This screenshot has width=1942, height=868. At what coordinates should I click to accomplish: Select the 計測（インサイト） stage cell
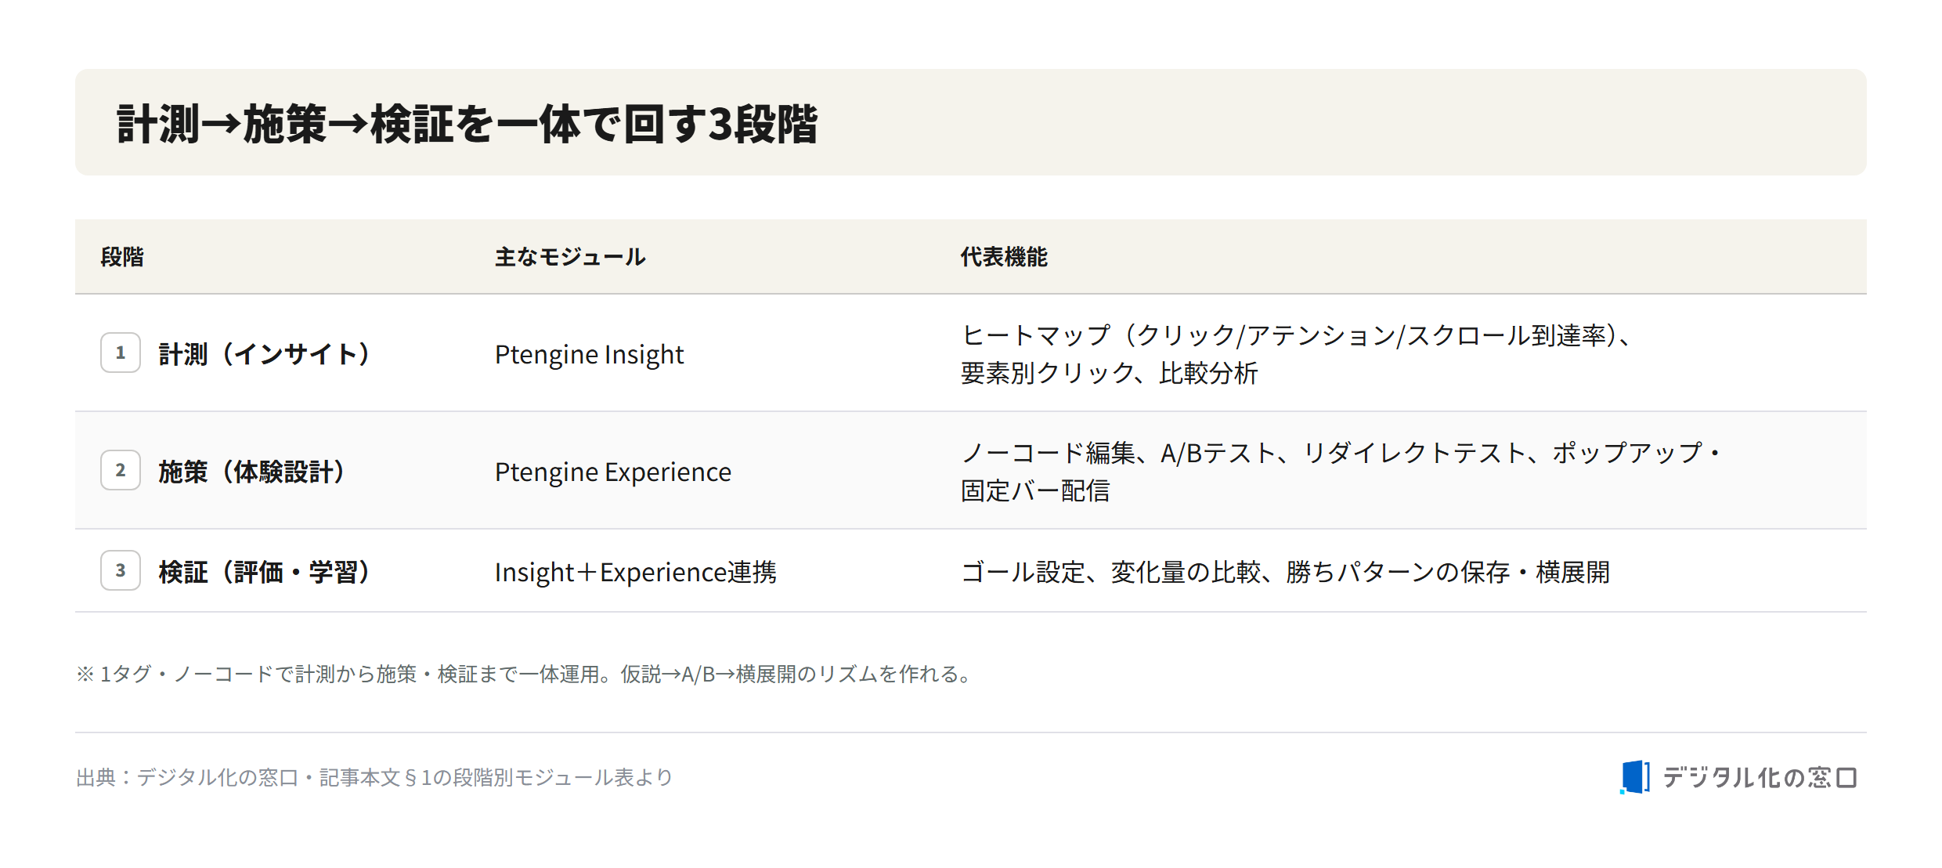tap(264, 354)
